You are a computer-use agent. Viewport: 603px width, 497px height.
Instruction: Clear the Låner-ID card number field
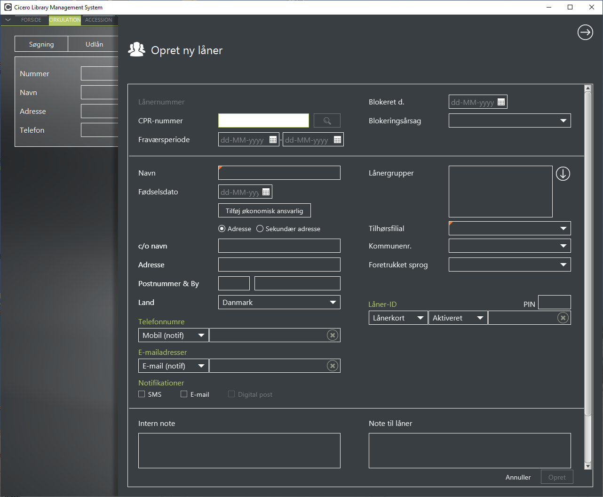pos(563,318)
